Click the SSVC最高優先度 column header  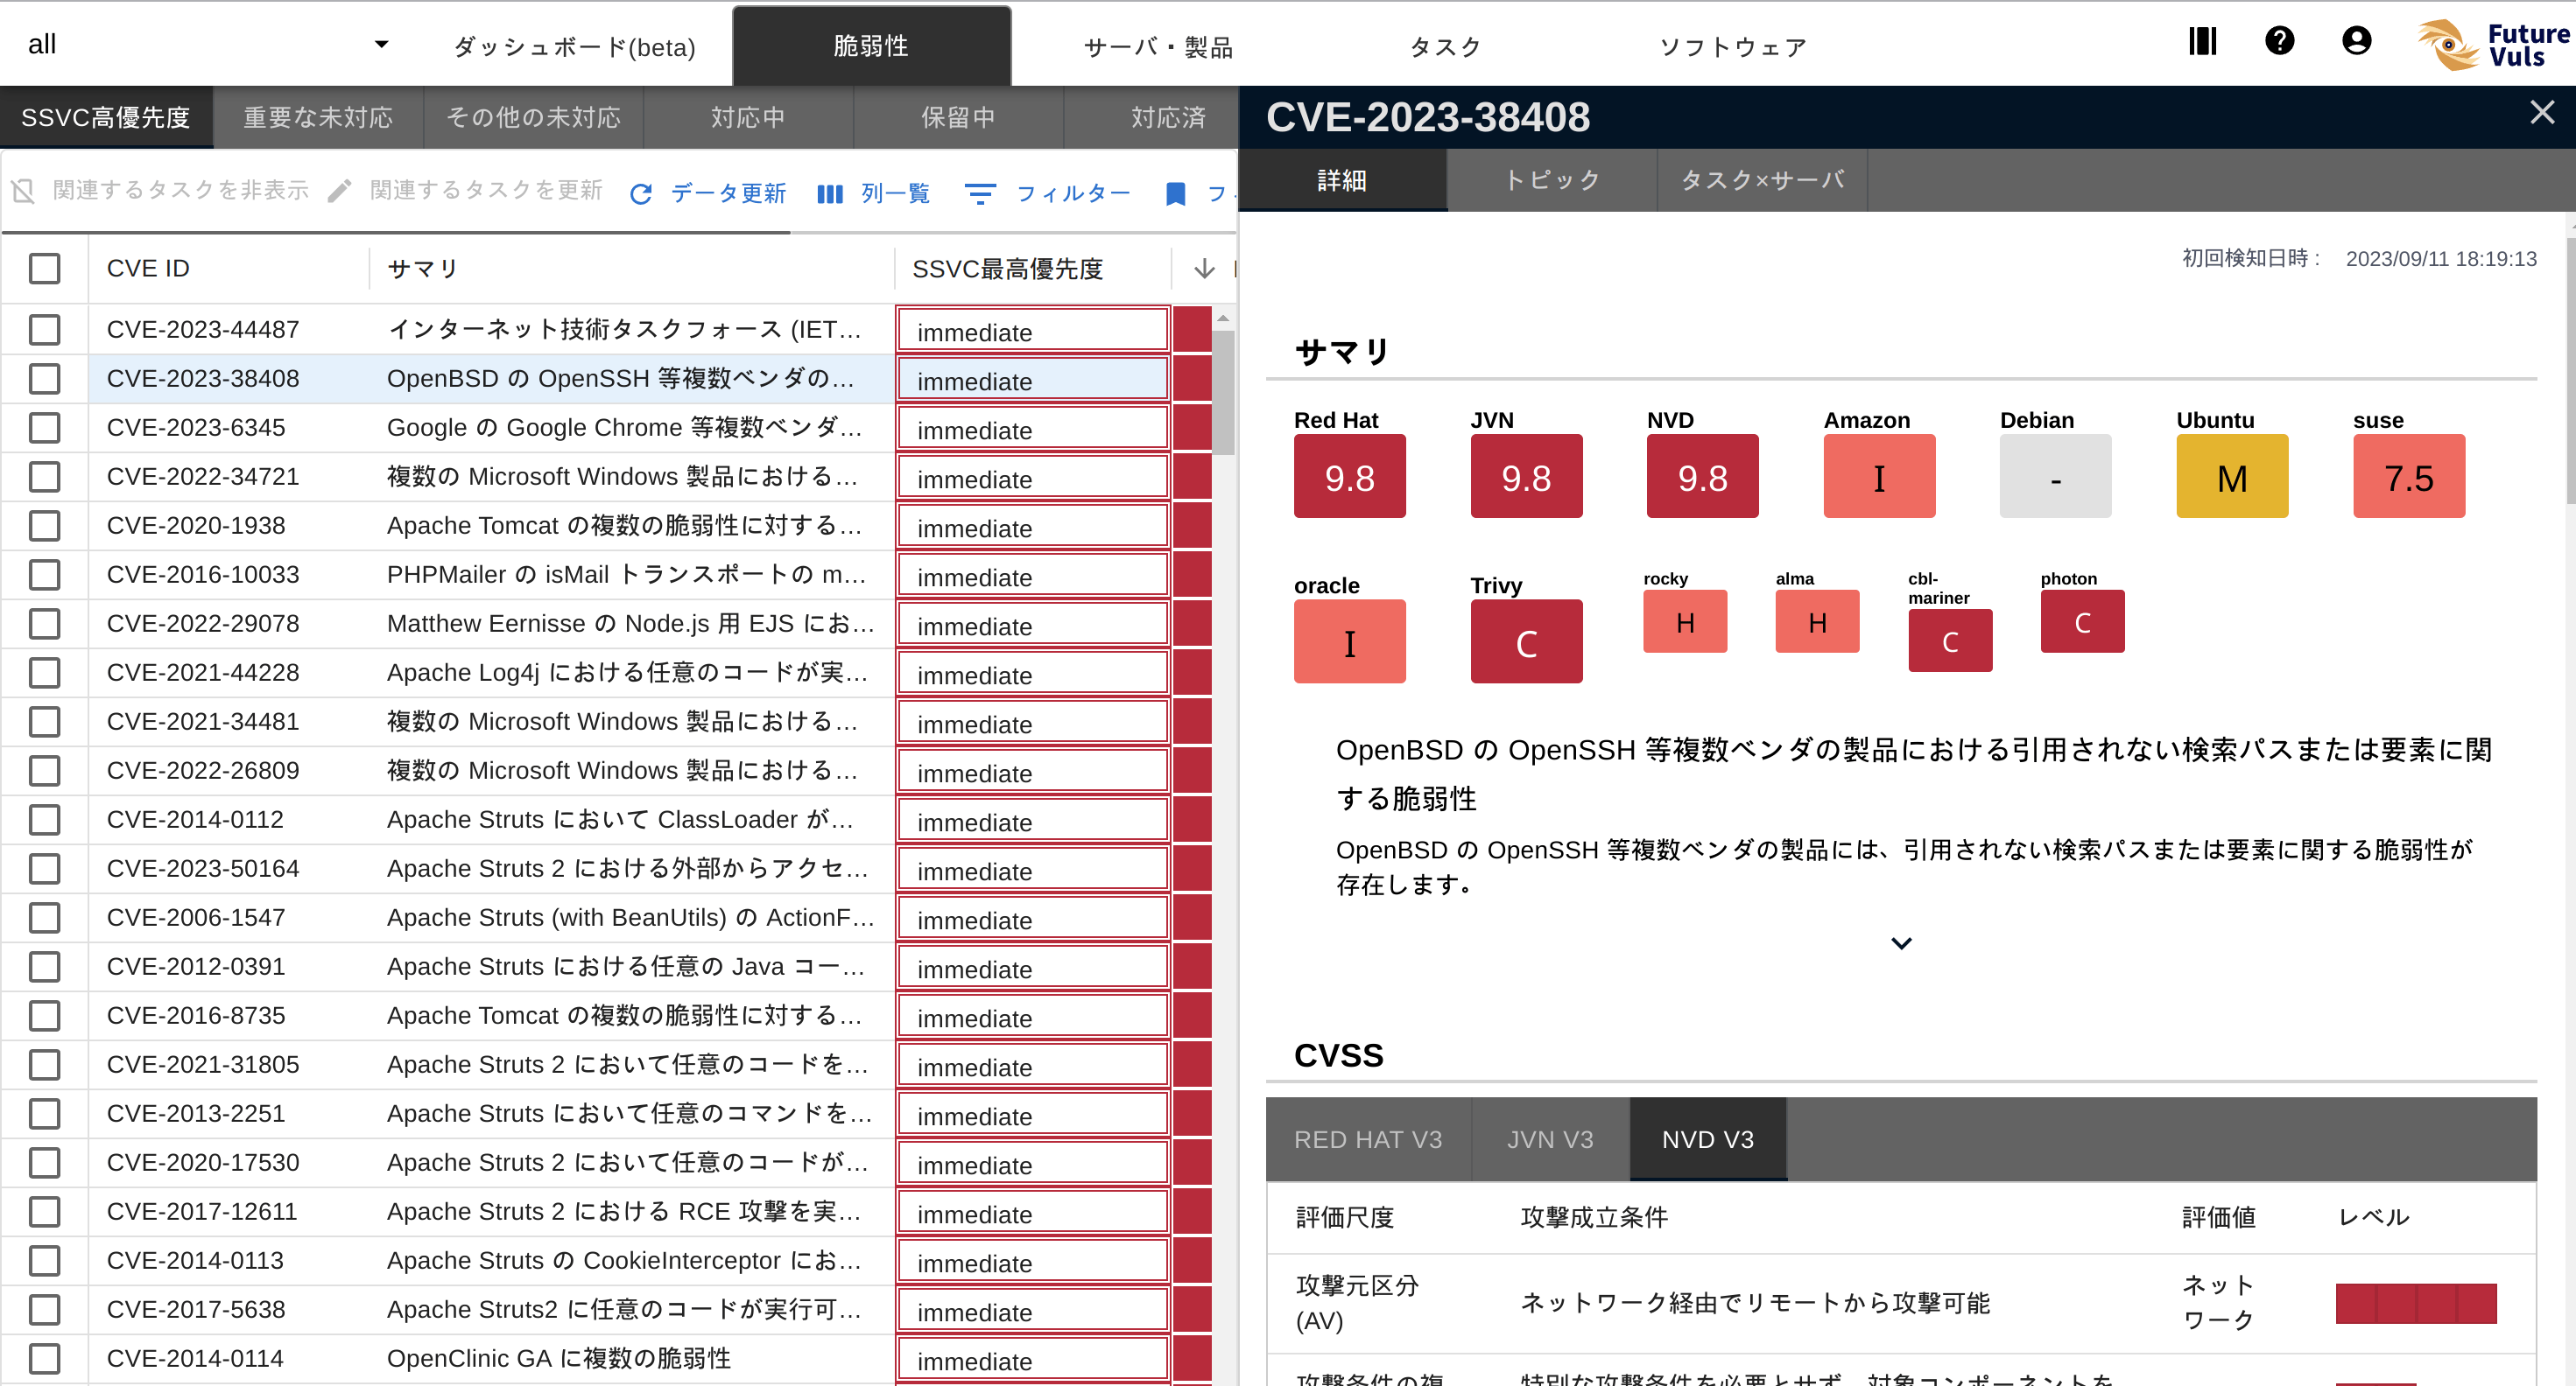pos(1007,268)
